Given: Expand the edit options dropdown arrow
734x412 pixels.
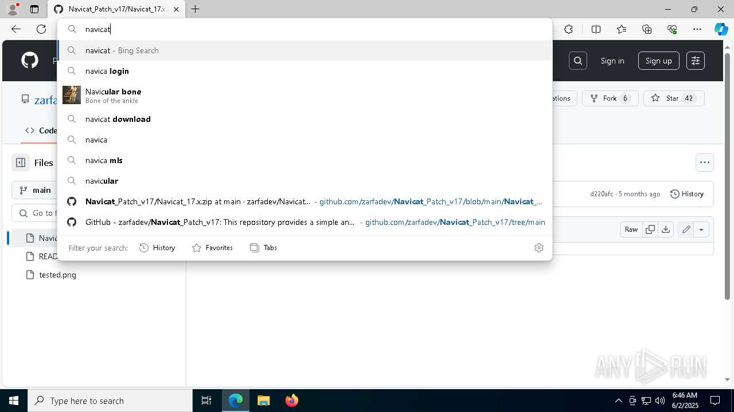Looking at the screenshot, I should [701, 229].
